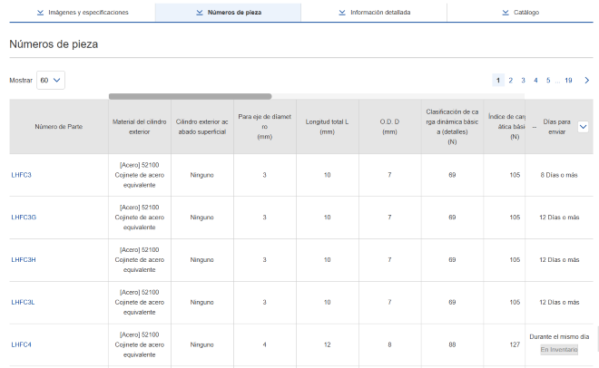Open the LHFC3L part link
Image resolution: width=599 pixels, height=368 pixels.
(x=24, y=302)
